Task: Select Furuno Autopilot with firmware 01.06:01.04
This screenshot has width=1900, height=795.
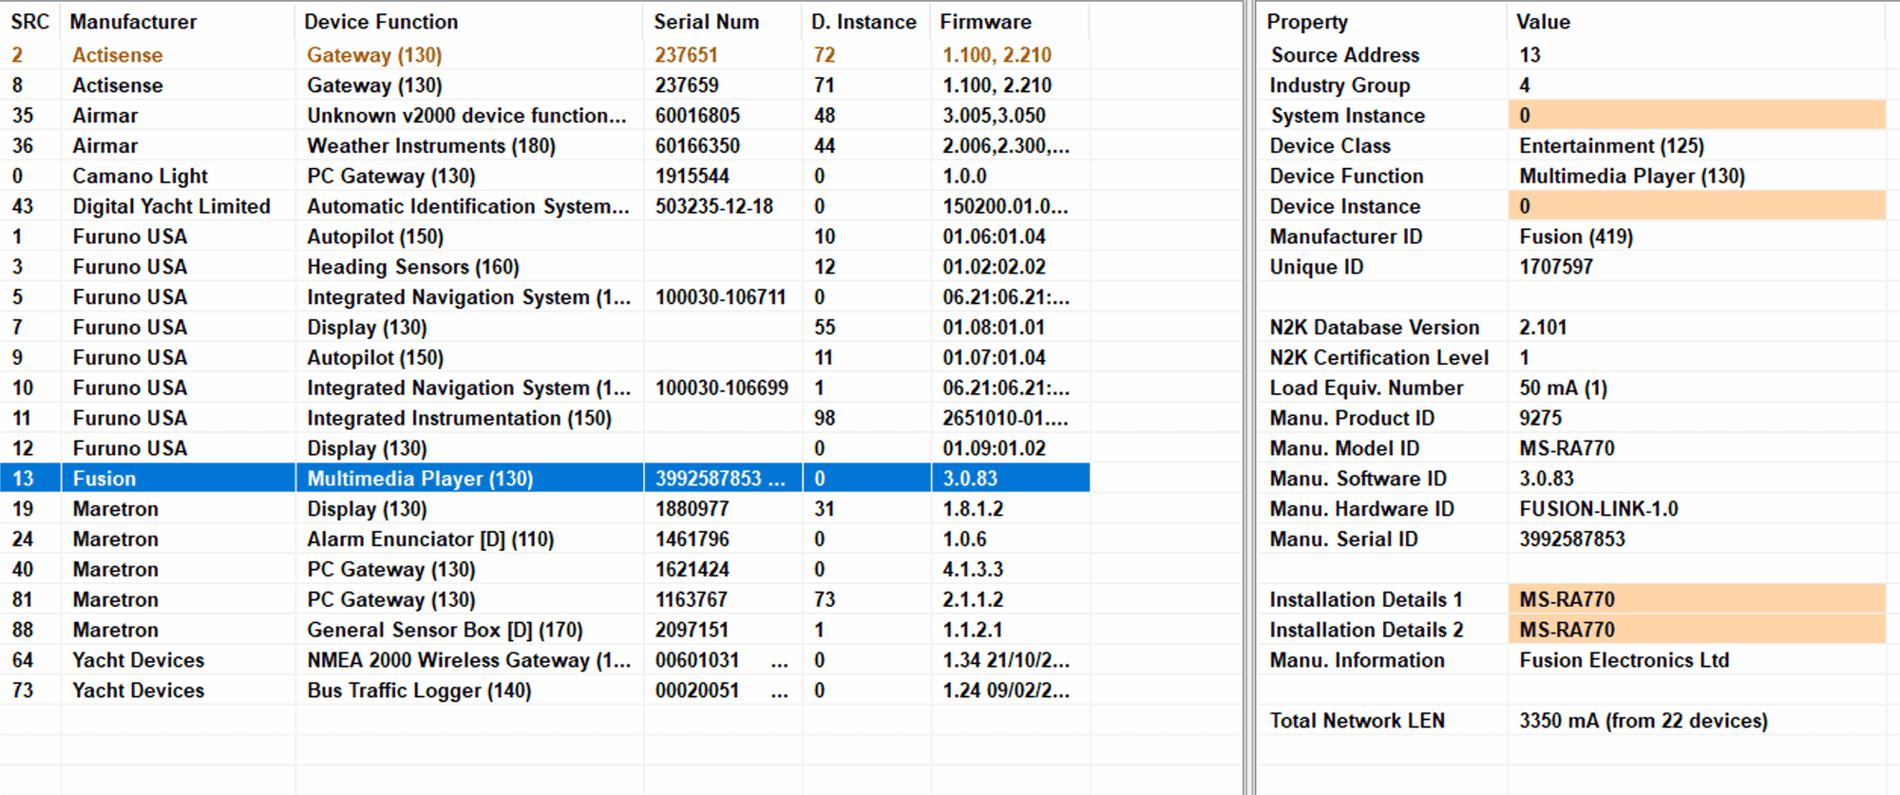Action: [544, 237]
